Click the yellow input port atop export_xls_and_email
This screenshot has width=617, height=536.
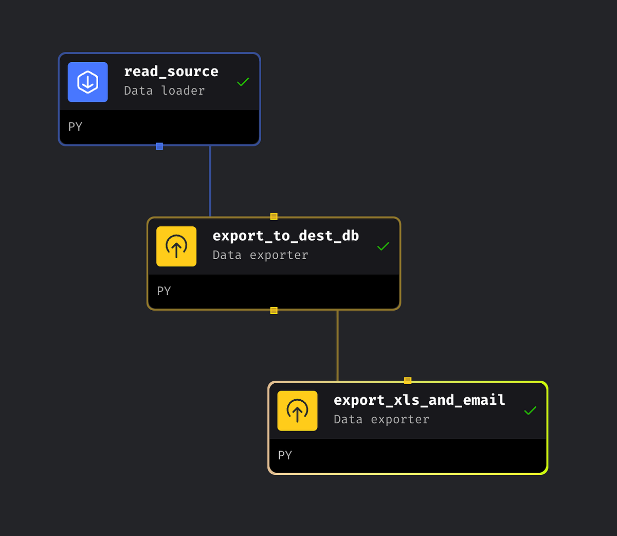[x=407, y=380]
